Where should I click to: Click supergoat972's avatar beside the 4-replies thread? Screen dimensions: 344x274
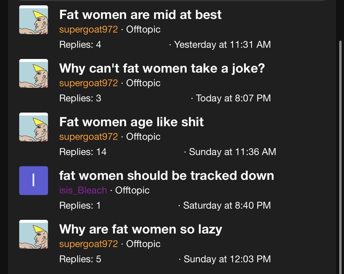pos(34,20)
